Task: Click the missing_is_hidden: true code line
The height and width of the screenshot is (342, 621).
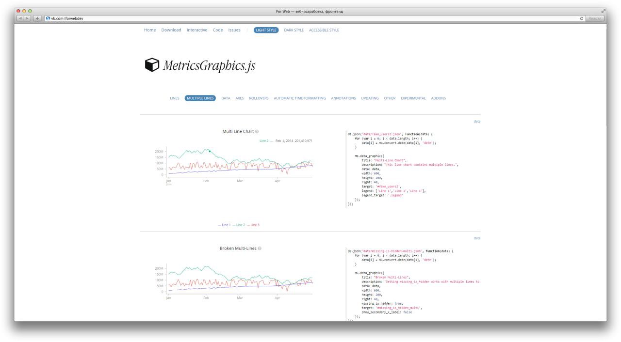Action: (382, 303)
